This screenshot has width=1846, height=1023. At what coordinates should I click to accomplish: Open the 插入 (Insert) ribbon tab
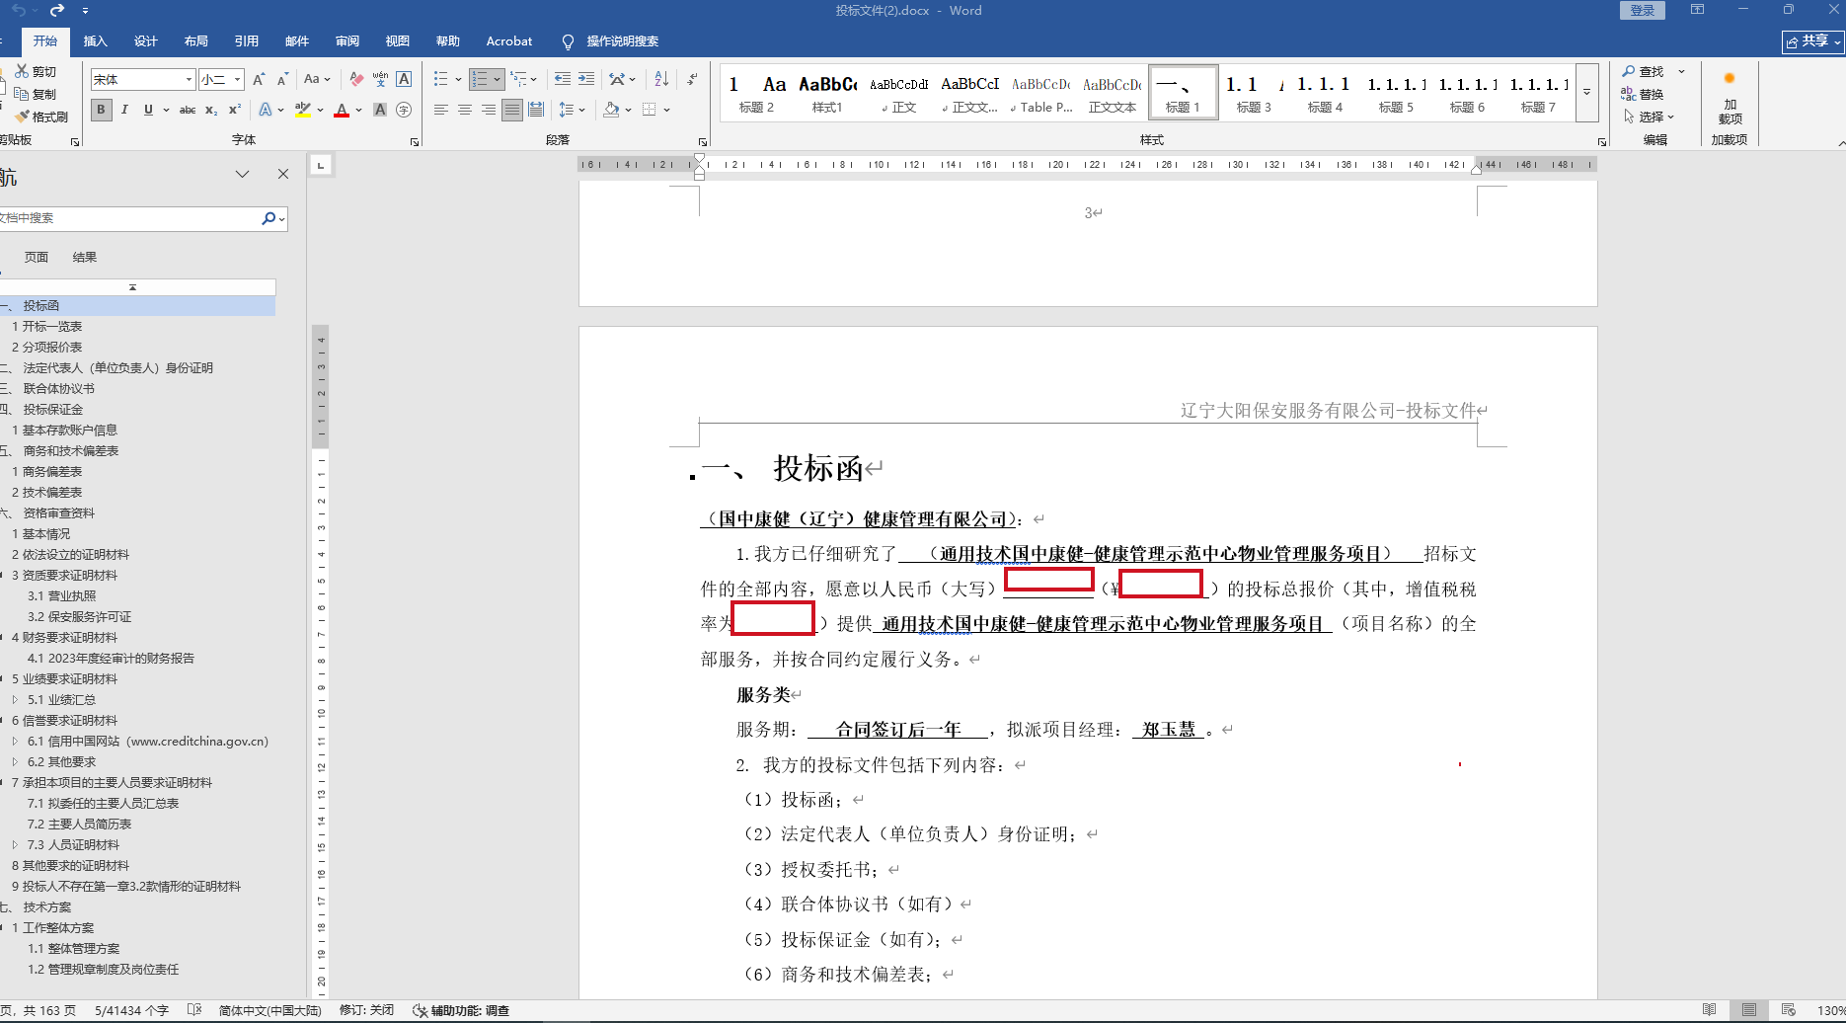tap(95, 40)
